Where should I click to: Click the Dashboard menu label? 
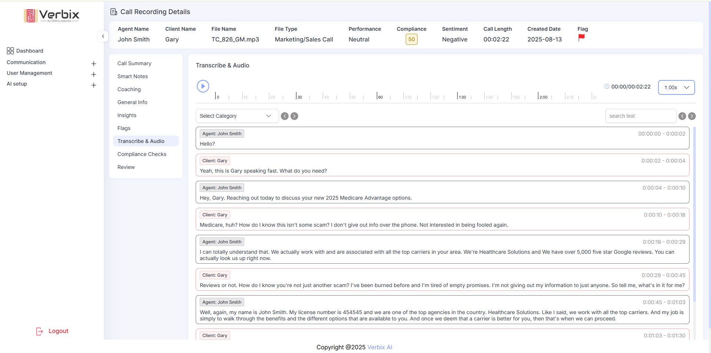tap(30, 51)
